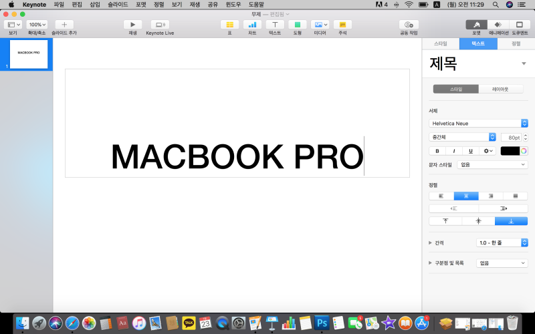
Task: Open the advanced text options gear menu
Action: pyautogui.click(x=488, y=151)
